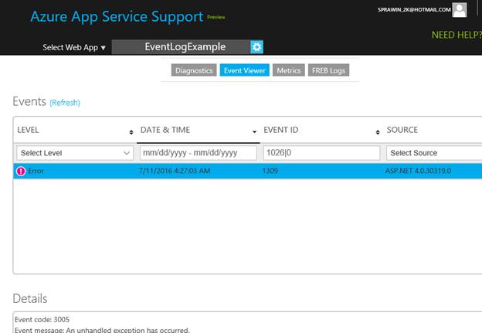Screen dimensions: 482x333
Task: Click the NEED HELP? link
Action: click(x=457, y=35)
